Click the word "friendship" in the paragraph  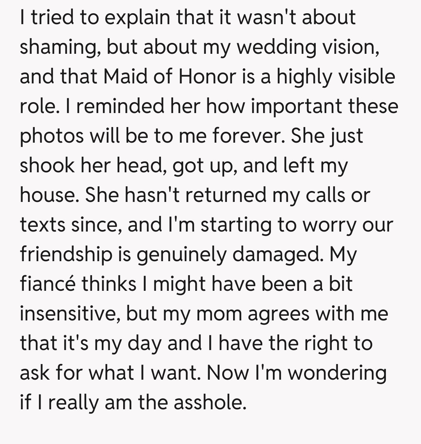(x=65, y=254)
